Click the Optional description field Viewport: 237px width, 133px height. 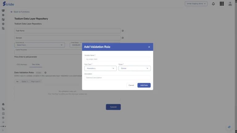click(118, 78)
